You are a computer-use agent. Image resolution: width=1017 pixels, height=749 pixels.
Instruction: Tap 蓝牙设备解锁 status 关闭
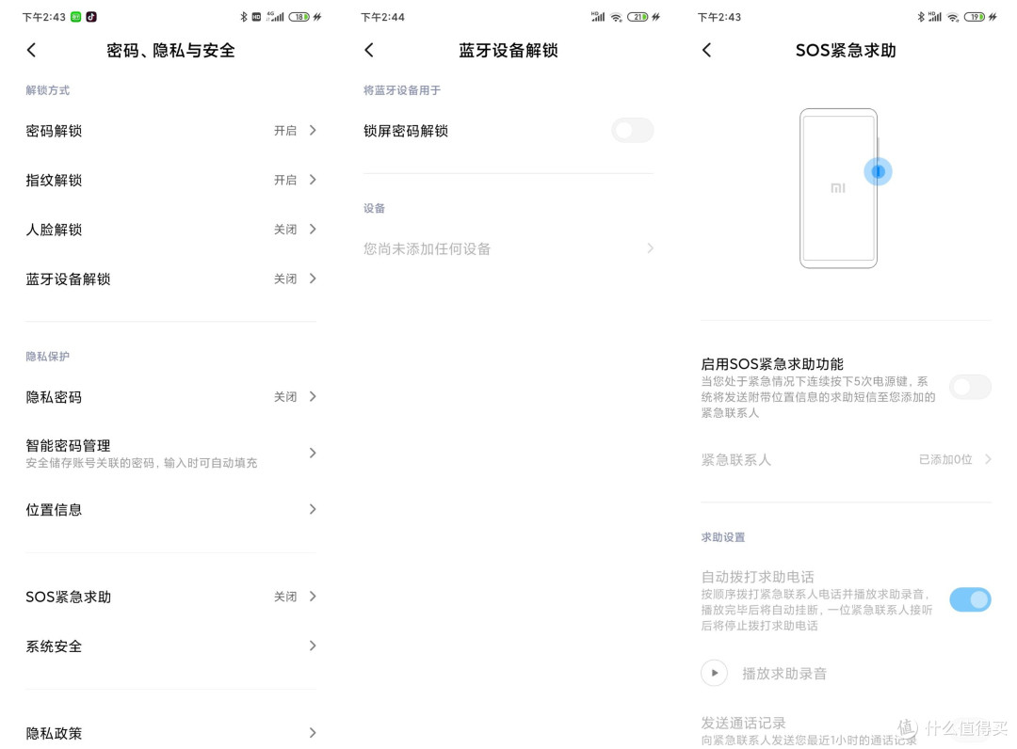[285, 279]
